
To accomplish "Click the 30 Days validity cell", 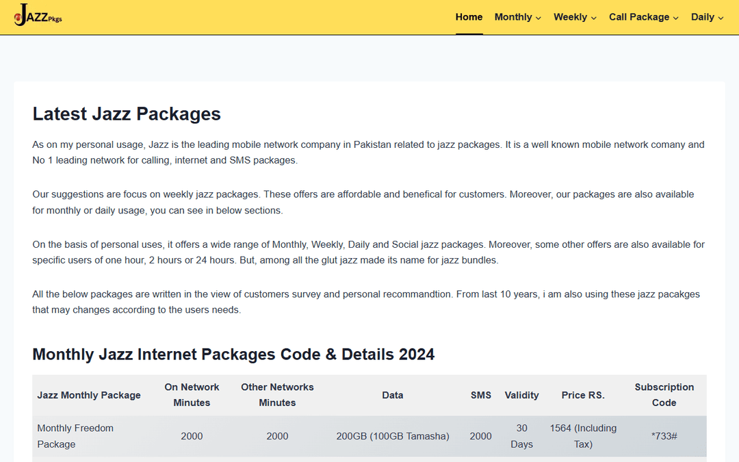I will coord(521,436).
